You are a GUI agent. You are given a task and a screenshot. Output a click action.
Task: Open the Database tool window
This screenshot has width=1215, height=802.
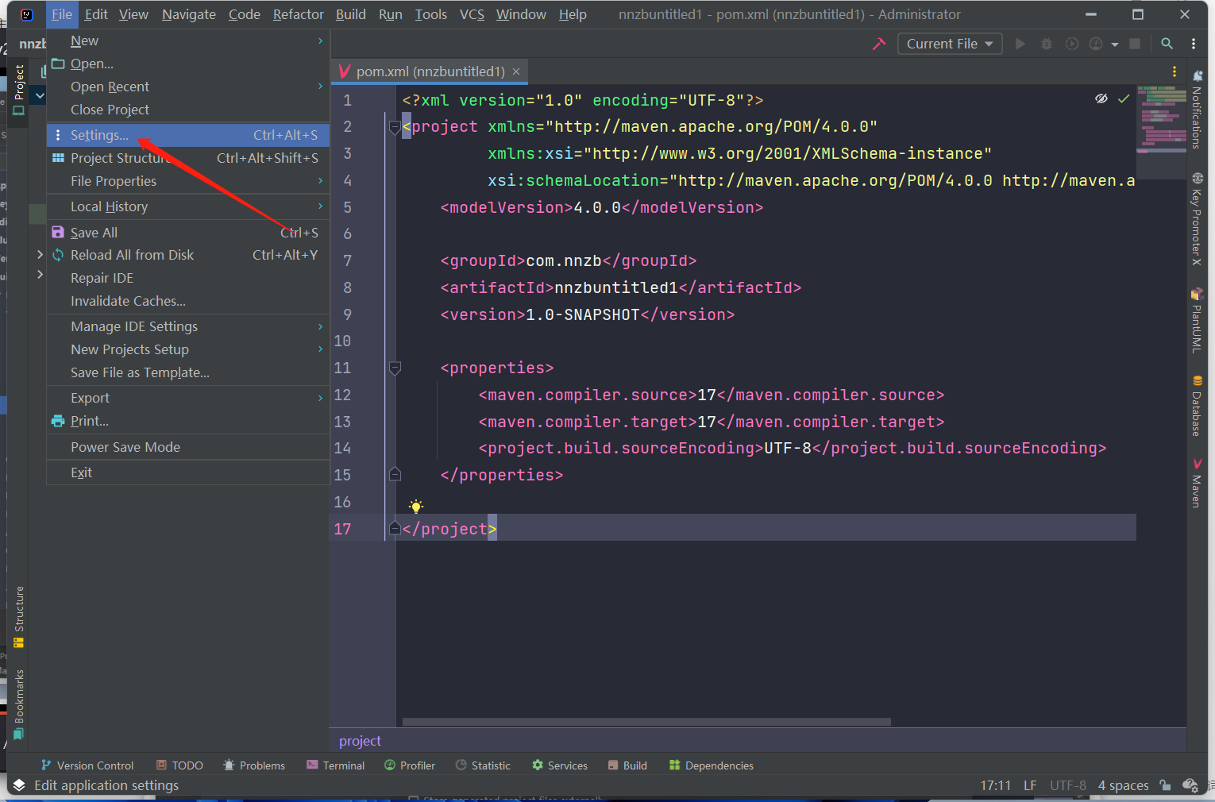(x=1198, y=411)
